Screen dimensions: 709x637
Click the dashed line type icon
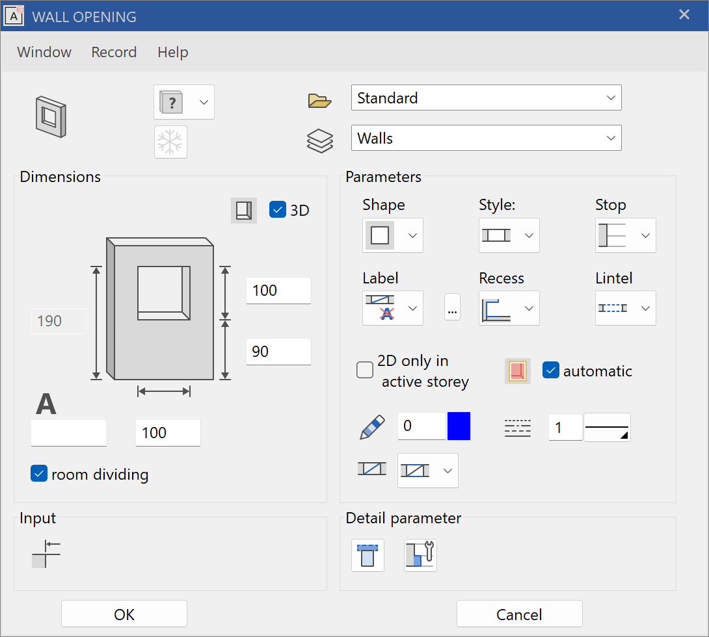click(x=517, y=428)
